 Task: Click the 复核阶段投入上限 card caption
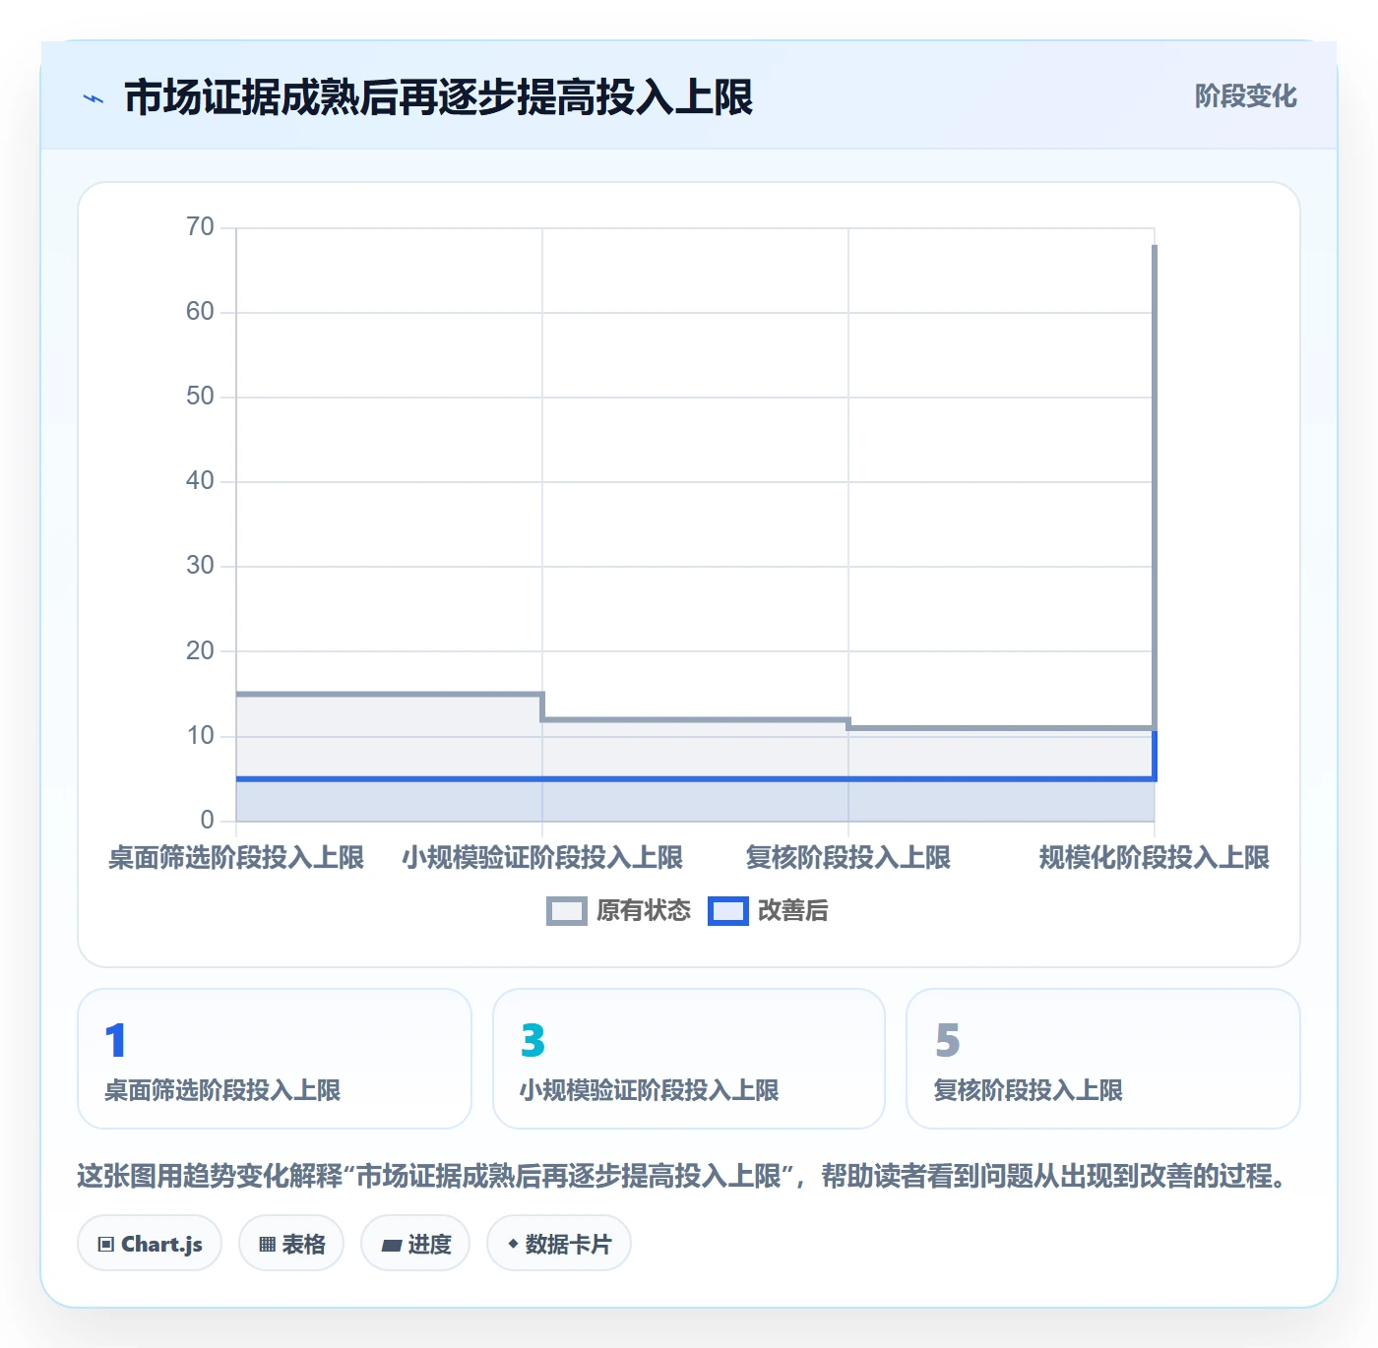tap(1028, 1090)
